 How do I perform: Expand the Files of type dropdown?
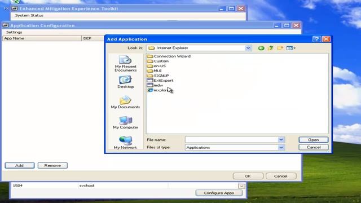[281, 147]
